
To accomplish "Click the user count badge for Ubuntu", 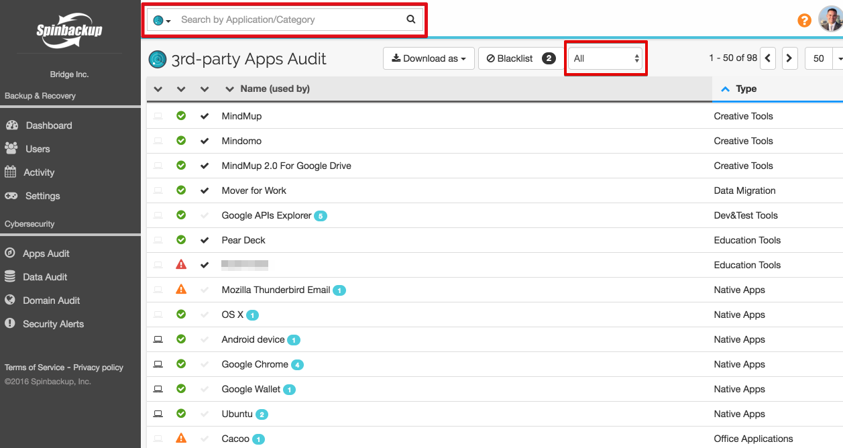I will 262,414.
